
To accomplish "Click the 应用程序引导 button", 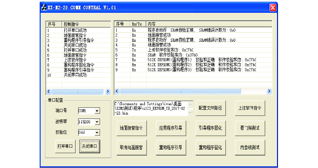I will coord(171,128).
